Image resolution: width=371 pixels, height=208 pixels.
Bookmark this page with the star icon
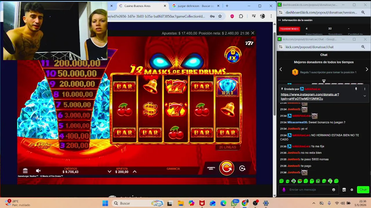click(220, 16)
